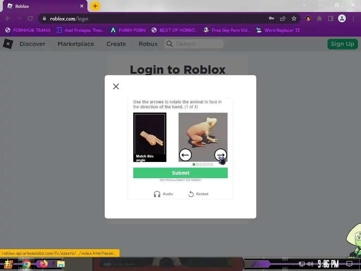Open the Discover page
Screen dimensions: 361x271
coord(32,44)
